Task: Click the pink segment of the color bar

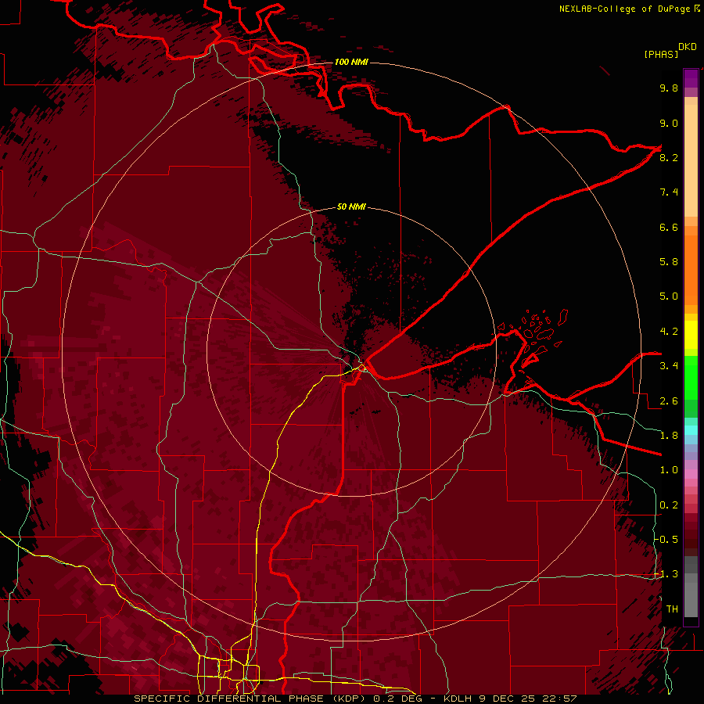Action: pyautogui.click(x=691, y=474)
